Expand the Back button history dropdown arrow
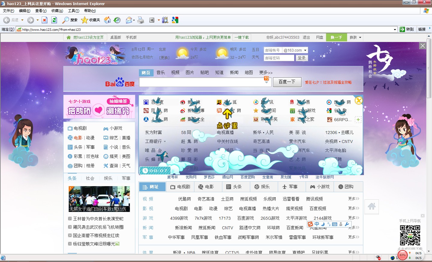This screenshot has width=432, height=262. tap(22, 20)
